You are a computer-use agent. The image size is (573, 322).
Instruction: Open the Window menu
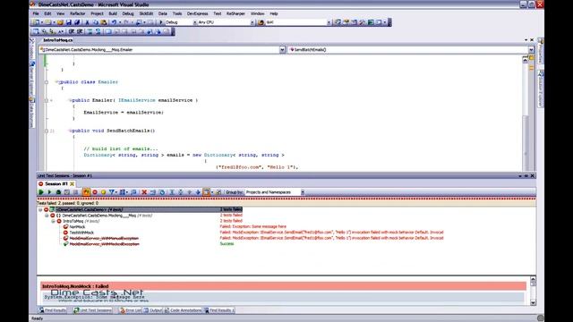[x=257, y=13]
